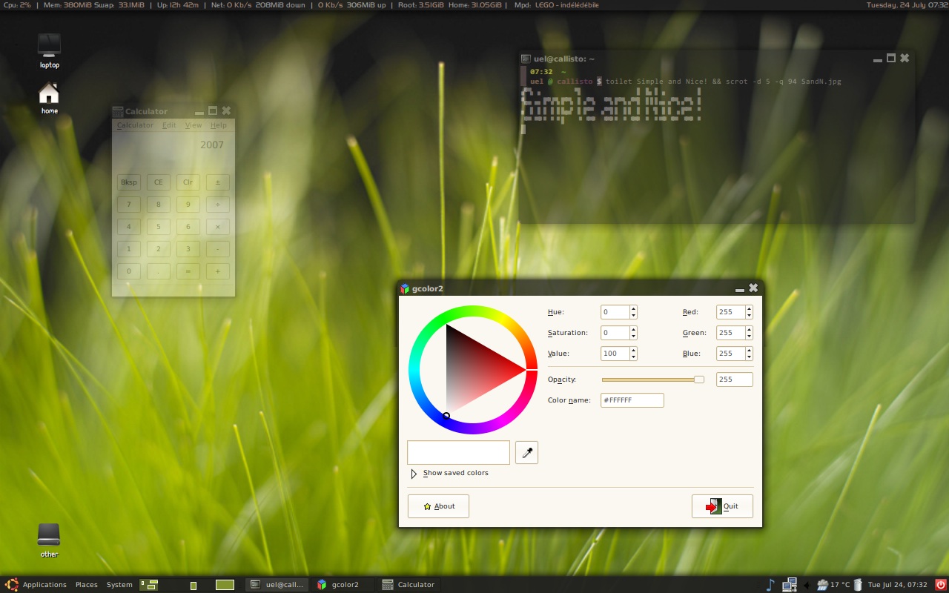Screen dimensions: 949x593
Task: Switch to the first workspace in the switcher
Action: (149, 585)
